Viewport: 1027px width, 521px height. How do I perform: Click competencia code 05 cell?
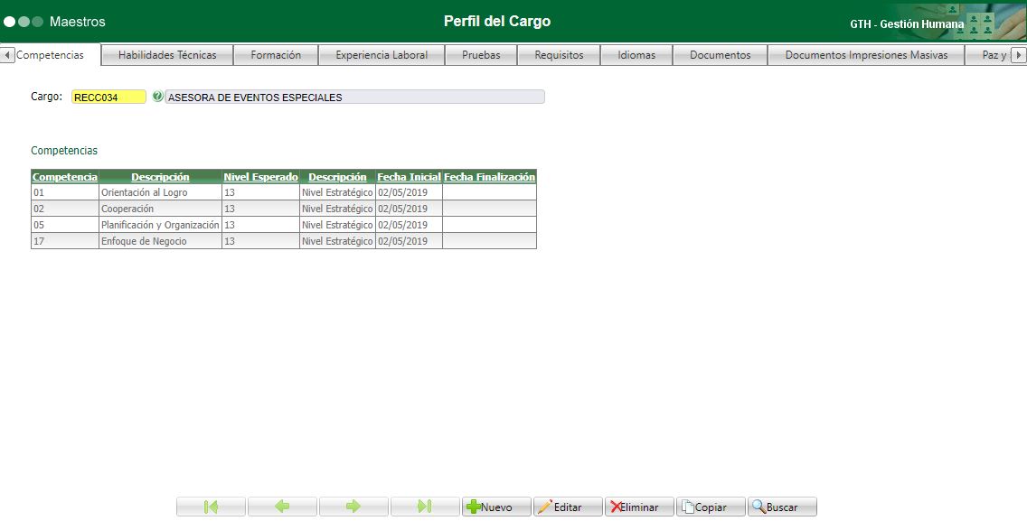point(65,225)
